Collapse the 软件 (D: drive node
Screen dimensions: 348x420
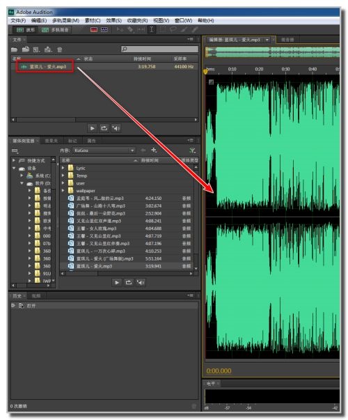click(x=22, y=183)
